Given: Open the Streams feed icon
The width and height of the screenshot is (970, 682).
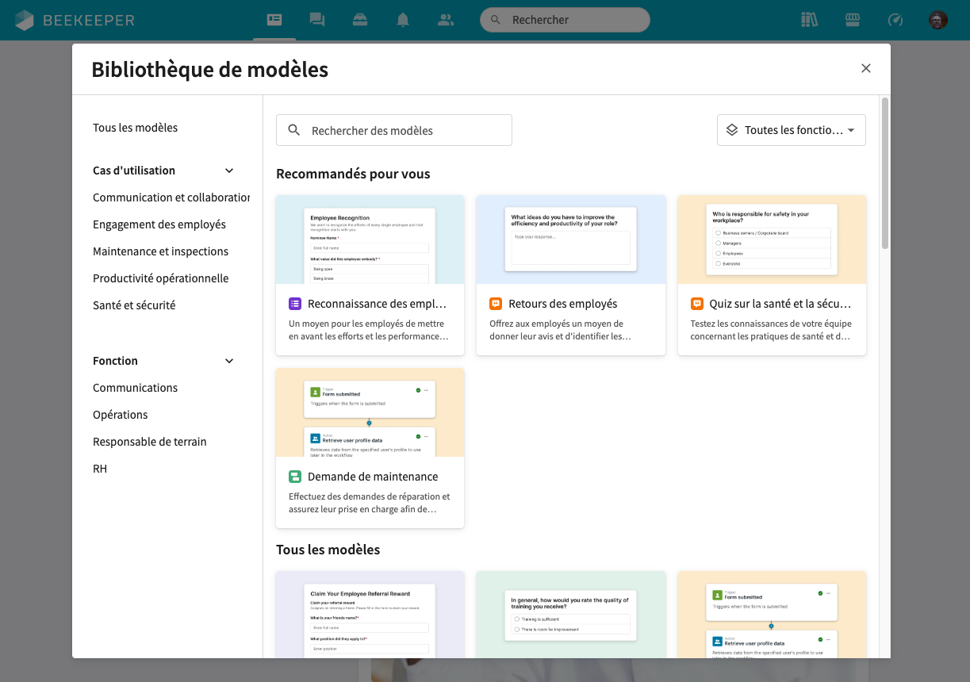Looking at the screenshot, I should (274, 20).
